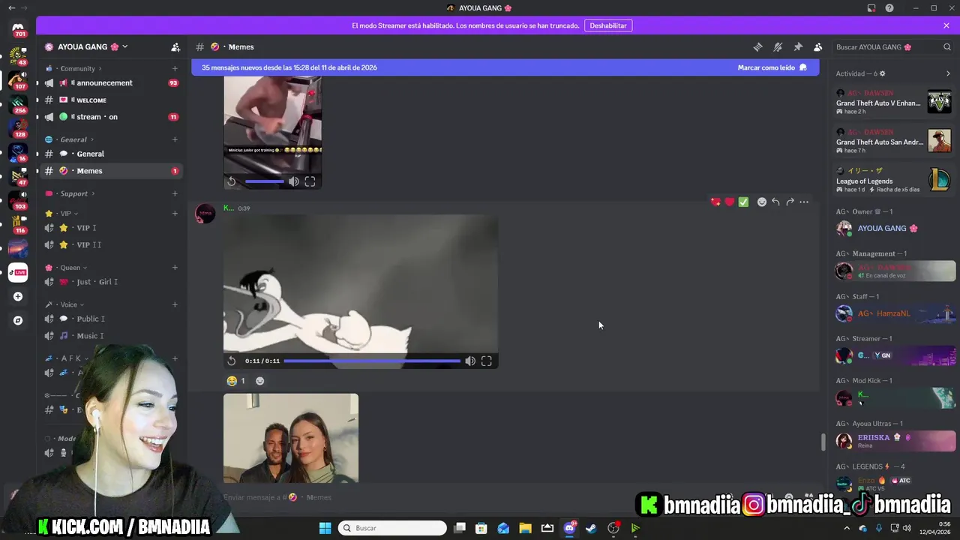Screen dimensions: 960x540
Task: Reply to the message arrow icon
Action: click(775, 202)
